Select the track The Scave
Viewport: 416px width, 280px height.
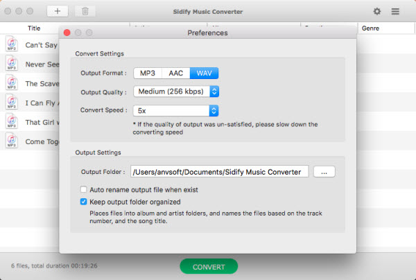click(x=42, y=84)
